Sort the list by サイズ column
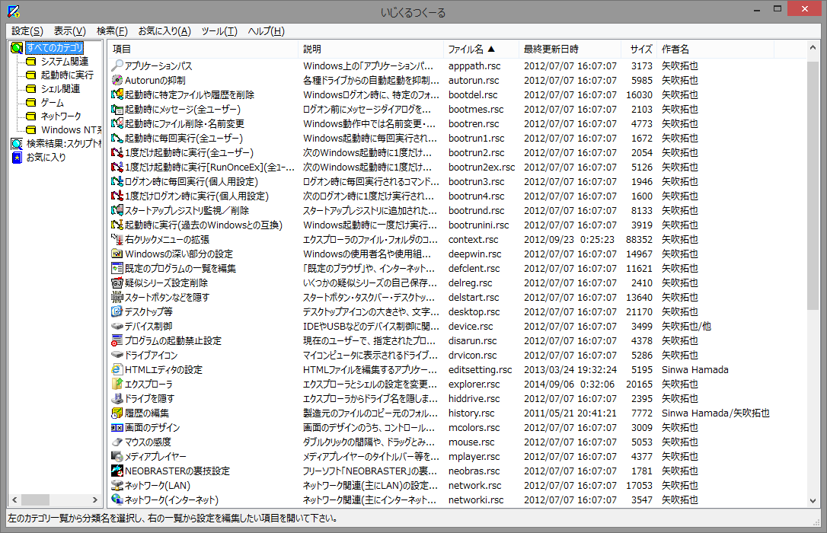Screen dimensions: 827x533 (643, 48)
